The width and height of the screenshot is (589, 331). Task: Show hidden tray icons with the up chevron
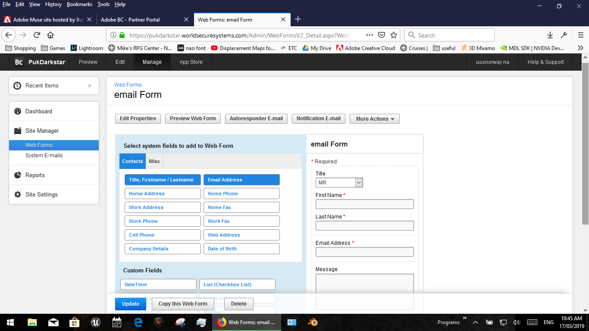pos(476,322)
